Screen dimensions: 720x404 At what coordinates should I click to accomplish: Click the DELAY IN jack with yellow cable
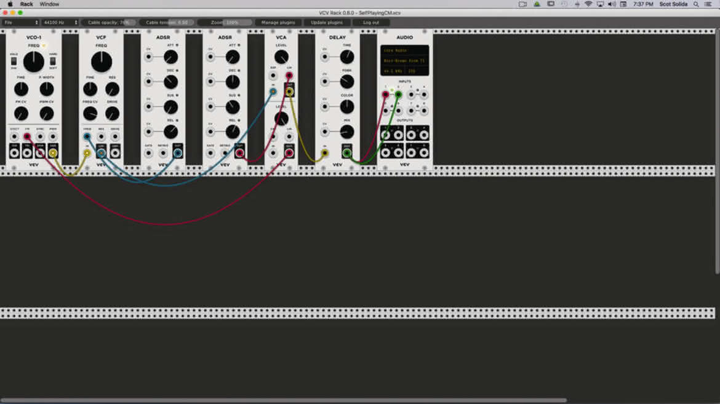[x=325, y=153]
